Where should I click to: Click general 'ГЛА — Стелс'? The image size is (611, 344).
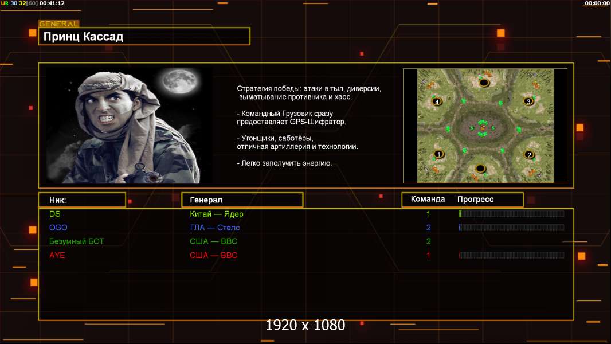click(x=215, y=228)
